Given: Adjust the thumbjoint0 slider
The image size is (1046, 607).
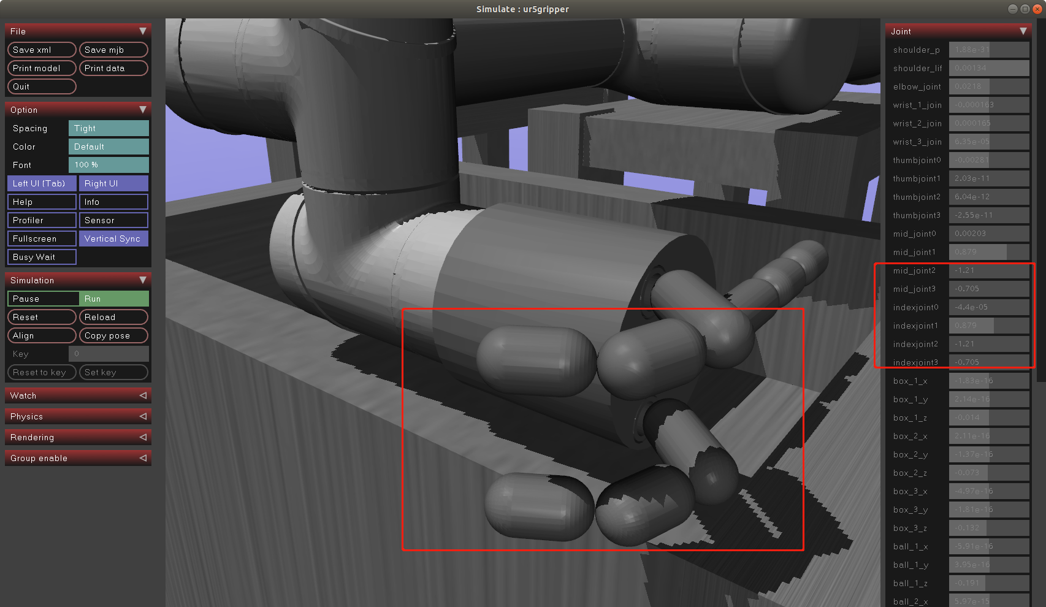Looking at the screenshot, I should click(989, 160).
